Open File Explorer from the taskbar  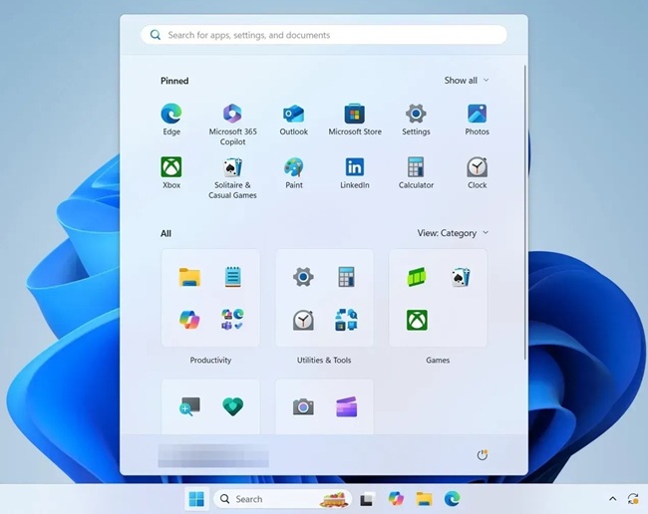point(424,499)
